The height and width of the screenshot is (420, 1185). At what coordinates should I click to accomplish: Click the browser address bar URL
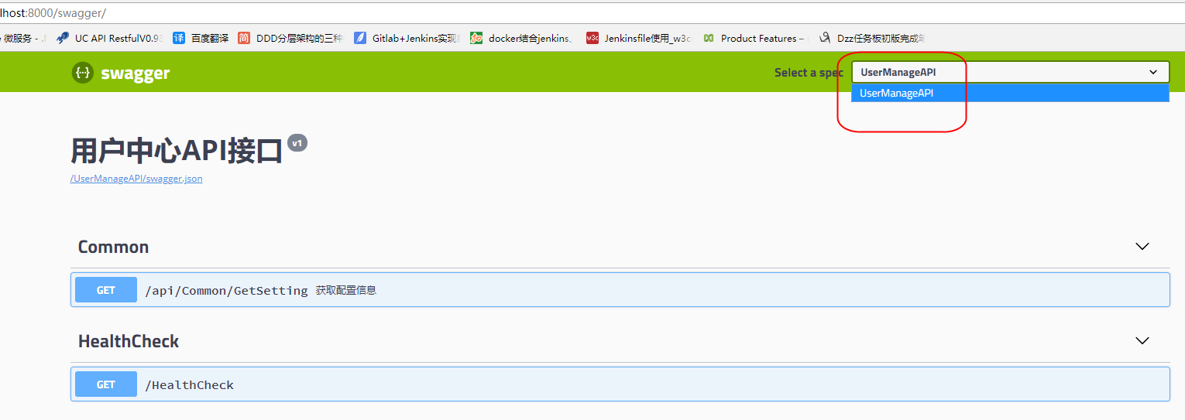(x=53, y=13)
